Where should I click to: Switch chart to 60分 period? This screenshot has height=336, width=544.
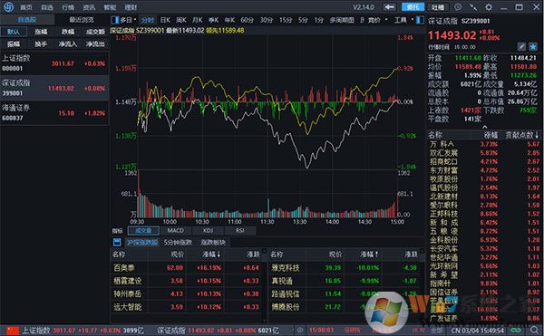[x=248, y=20]
